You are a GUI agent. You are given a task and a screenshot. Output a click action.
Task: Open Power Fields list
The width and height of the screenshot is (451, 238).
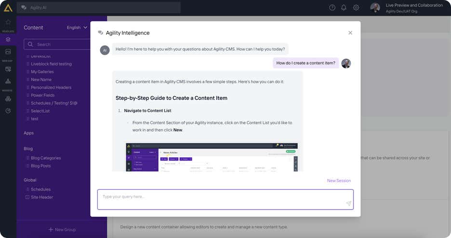(42, 95)
